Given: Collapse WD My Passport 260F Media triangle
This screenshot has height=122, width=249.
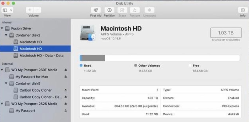Looking at the screenshot, I should 2,70.
